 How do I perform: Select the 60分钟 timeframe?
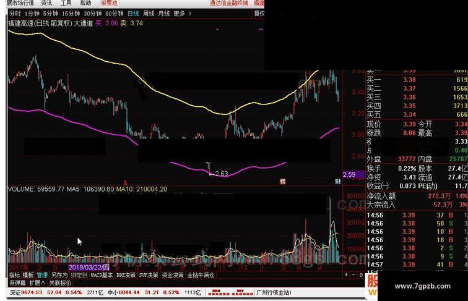[115, 14]
